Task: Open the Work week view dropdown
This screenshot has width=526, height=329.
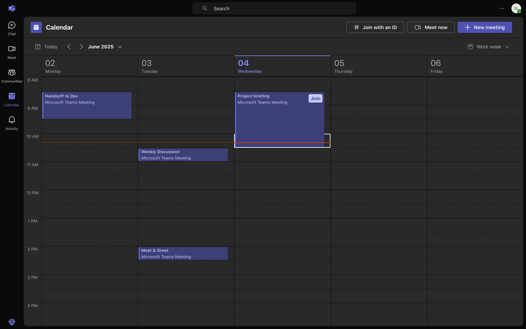Action: point(488,47)
